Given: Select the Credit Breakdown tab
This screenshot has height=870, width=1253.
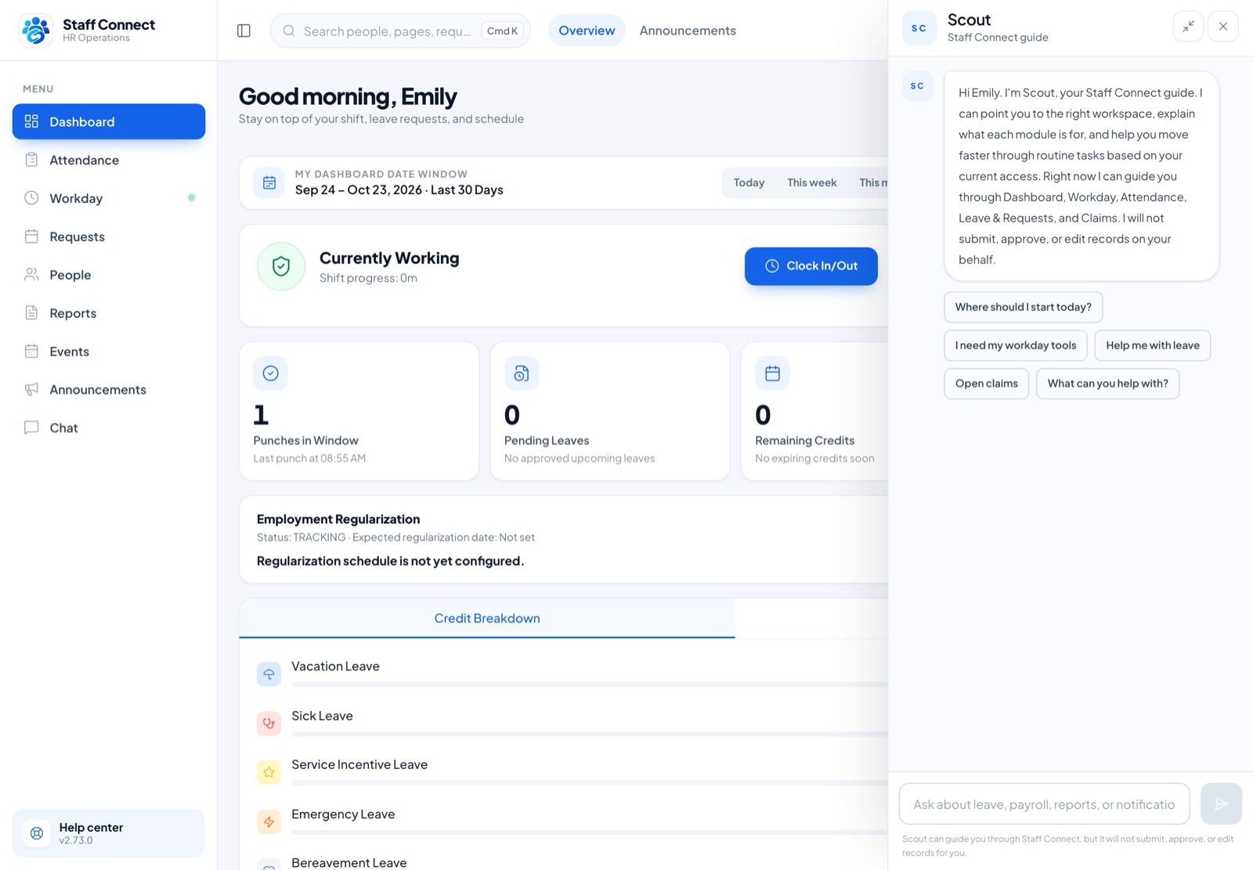Looking at the screenshot, I should (487, 619).
